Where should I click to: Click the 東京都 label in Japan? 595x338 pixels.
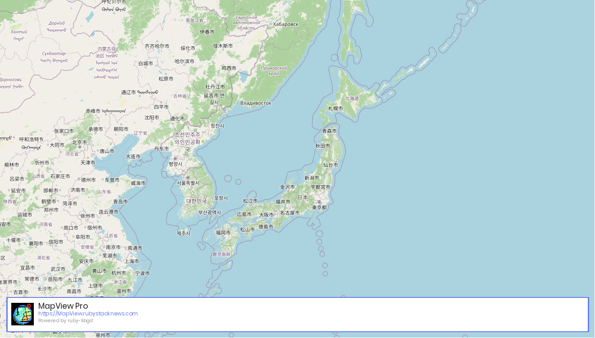(318, 208)
